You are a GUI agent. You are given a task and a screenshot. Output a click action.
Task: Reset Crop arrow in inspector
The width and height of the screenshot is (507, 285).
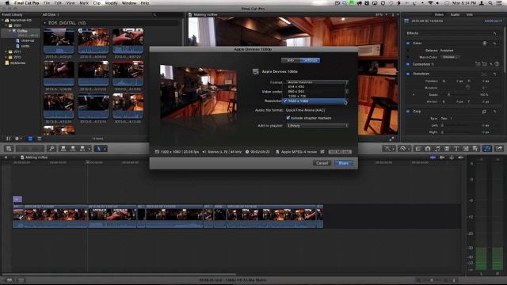pos(494,112)
